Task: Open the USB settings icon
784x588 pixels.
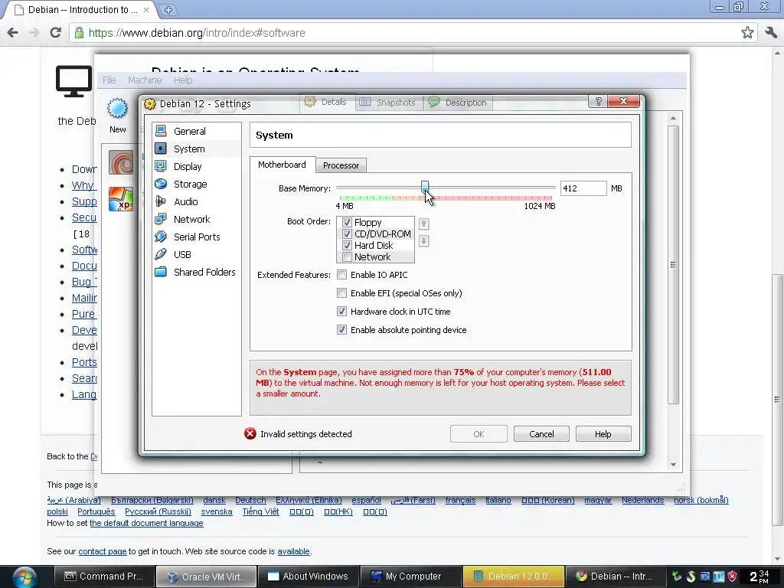Action: point(161,254)
